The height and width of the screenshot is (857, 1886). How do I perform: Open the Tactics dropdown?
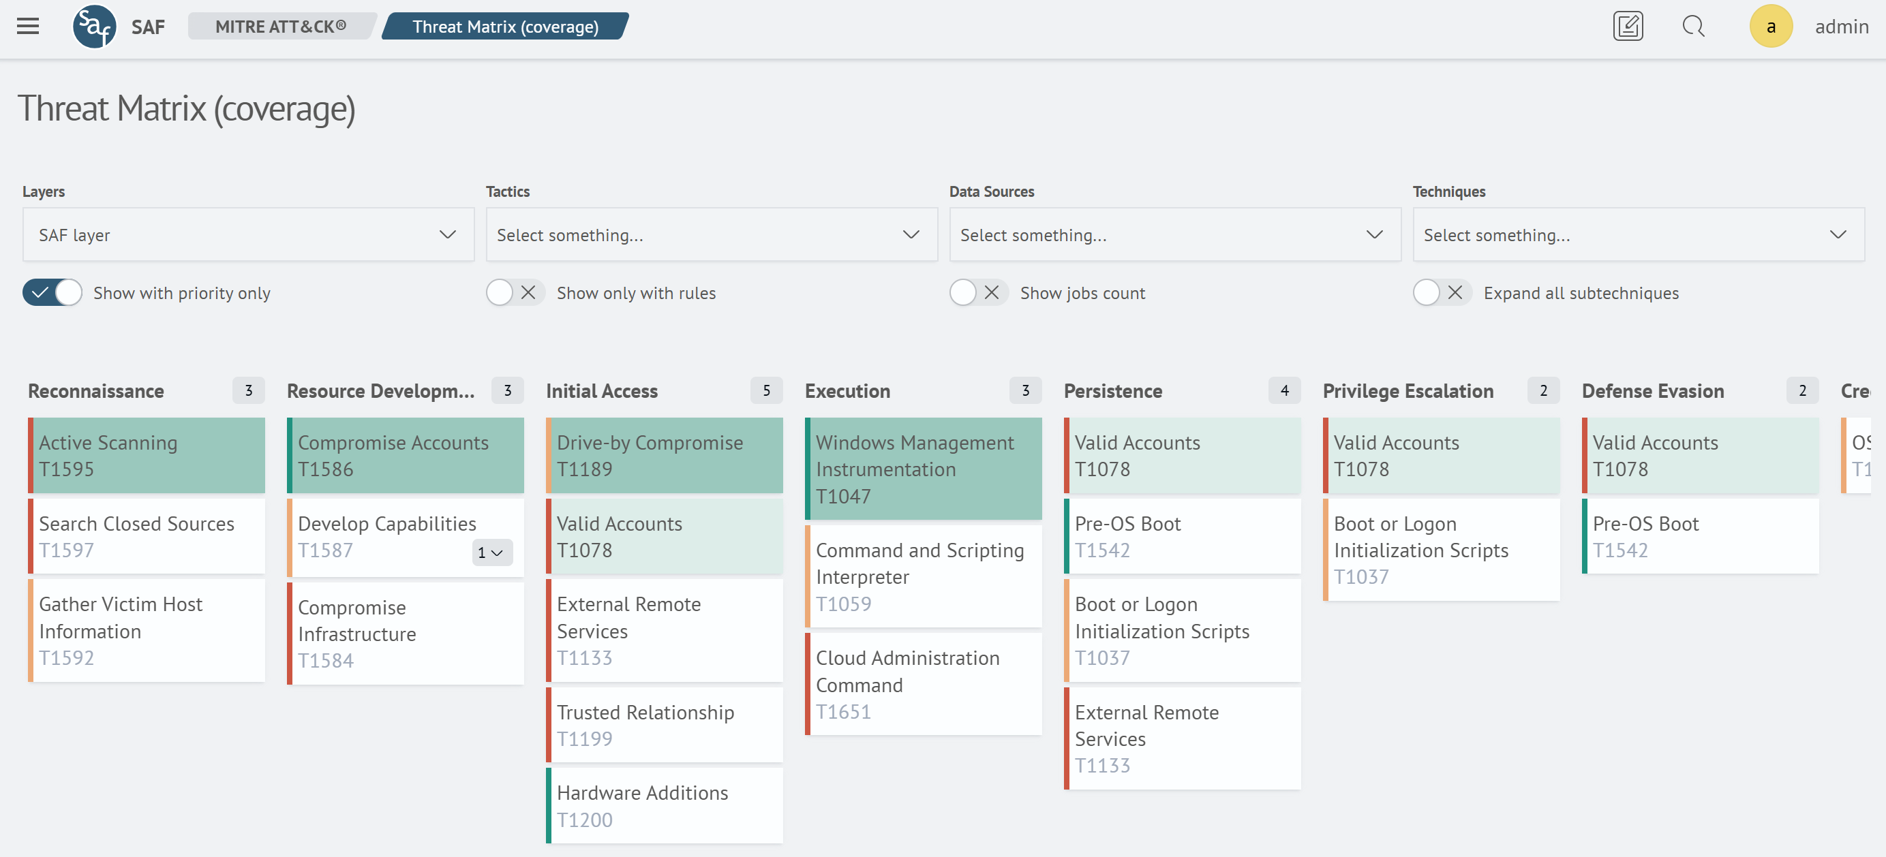pyautogui.click(x=711, y=235)
